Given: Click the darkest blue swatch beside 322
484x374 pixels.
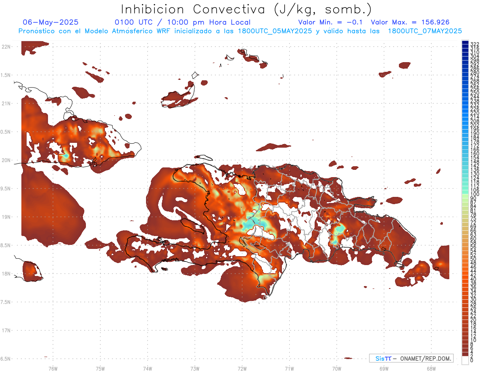Looking at the screenshot, I should 465,43.
